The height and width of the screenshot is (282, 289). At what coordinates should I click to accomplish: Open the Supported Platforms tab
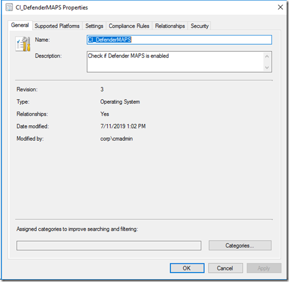57,26
